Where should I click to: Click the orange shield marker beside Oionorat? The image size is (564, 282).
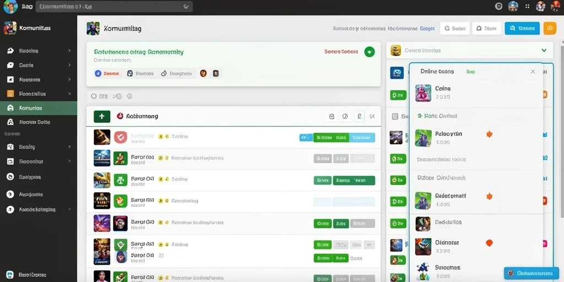[489, 243]
